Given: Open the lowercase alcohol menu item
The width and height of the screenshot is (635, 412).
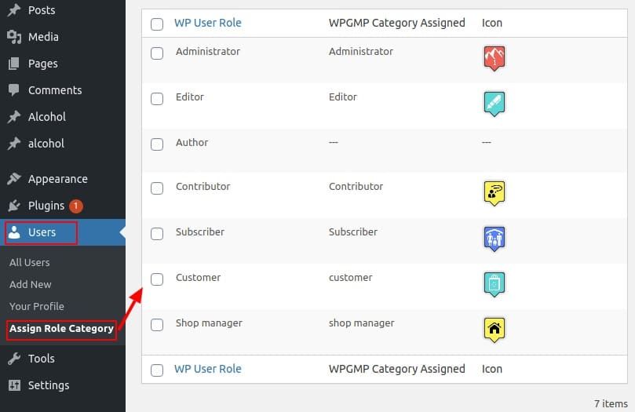Looking at the screenshot, I should [46, 144].
